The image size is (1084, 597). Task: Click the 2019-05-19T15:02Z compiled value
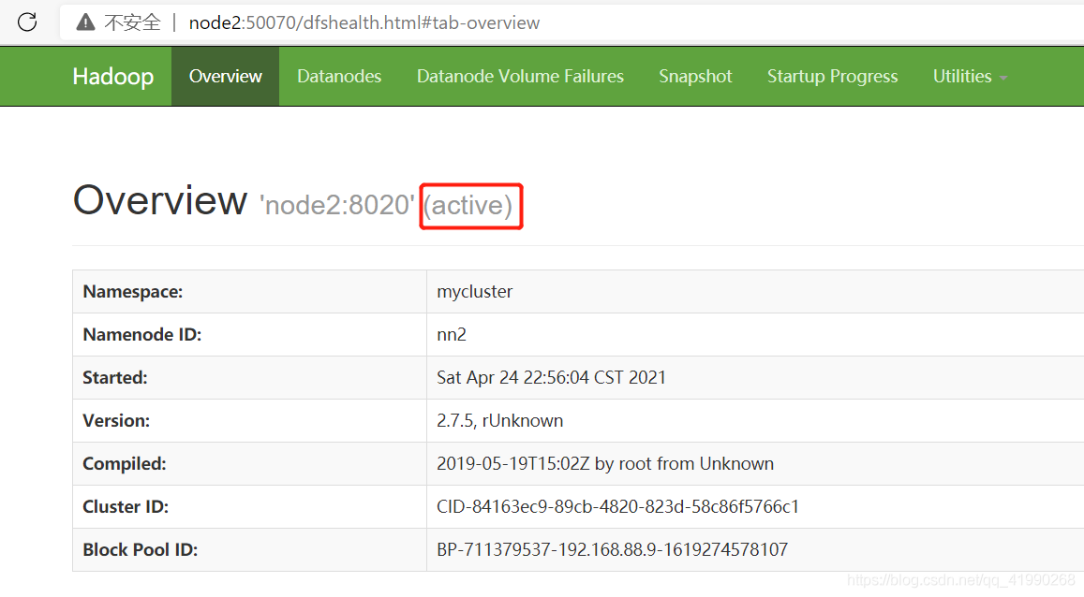click(605, 464)
